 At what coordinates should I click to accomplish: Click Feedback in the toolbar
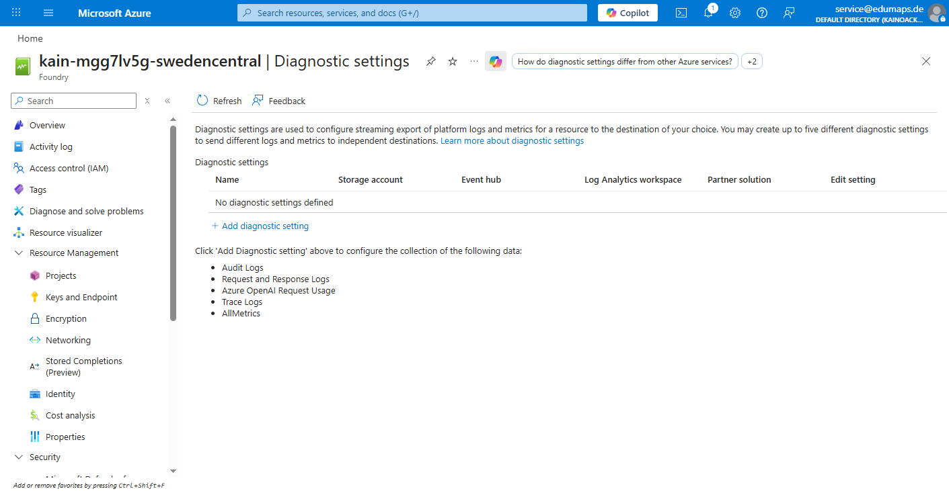pos(279,101)
